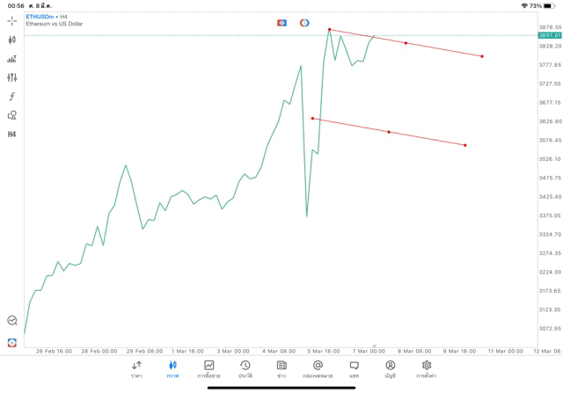Activate the crosshair cursor tool
This screenshot has height=393, width=563.
pyautogui.click(x=12, y=20)
